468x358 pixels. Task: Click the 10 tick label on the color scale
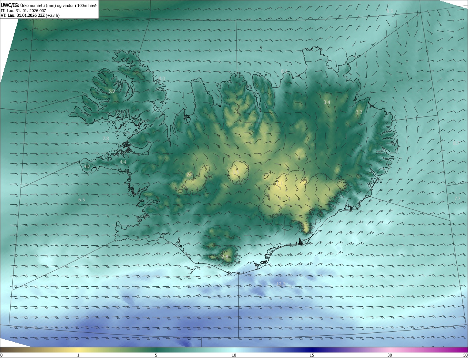click(234, 355)
